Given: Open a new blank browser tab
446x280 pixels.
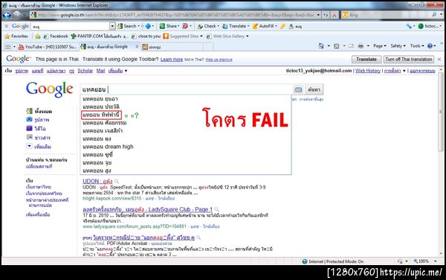Looking at the screenshot, I should tap(208, 47).
